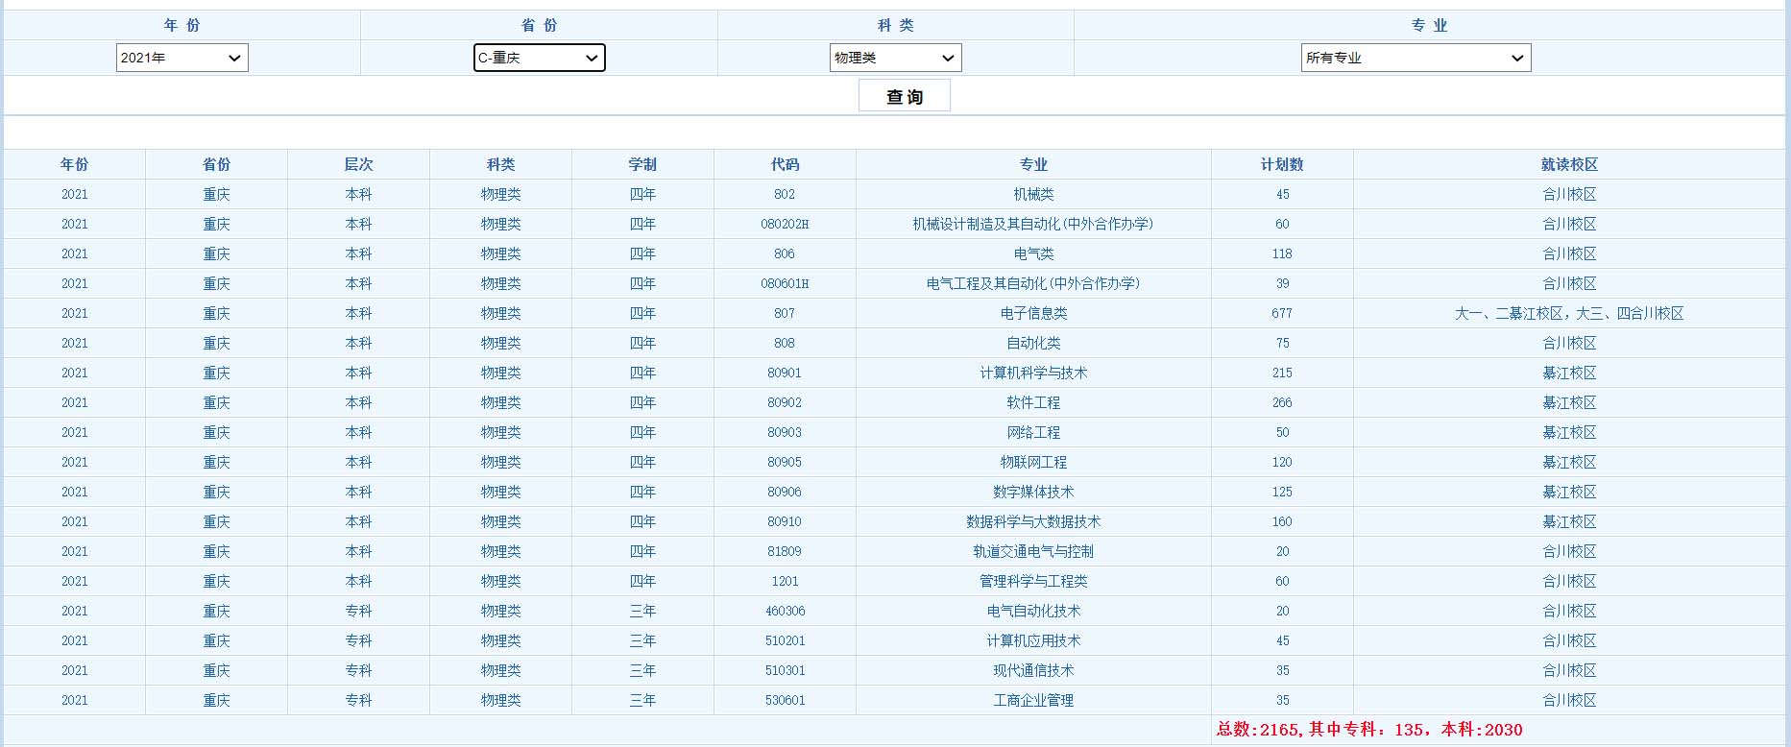This screenshot has width=1791, height=747.
Task: Select the major cell 物联网工程
Action: pos(1034,462)
